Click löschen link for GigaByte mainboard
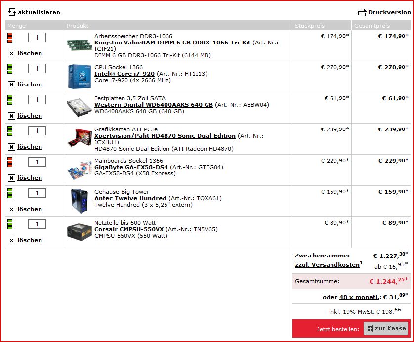The image size is (414, 342). coord(30,178)
